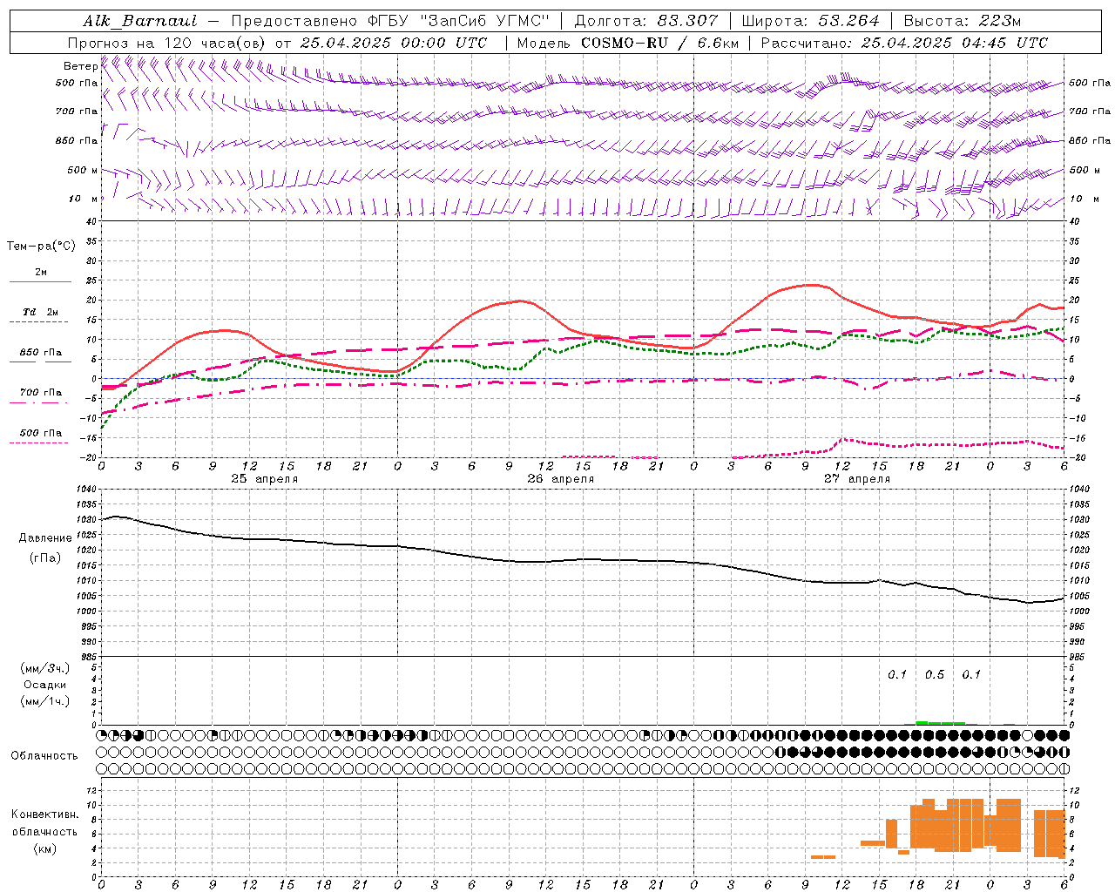Image resolution: width=1115 pixels, height=892 pixels.
Task: Click the "700 гПа" entry in the temperature legend
Action: pyautogui.click(x=41, y=393)
